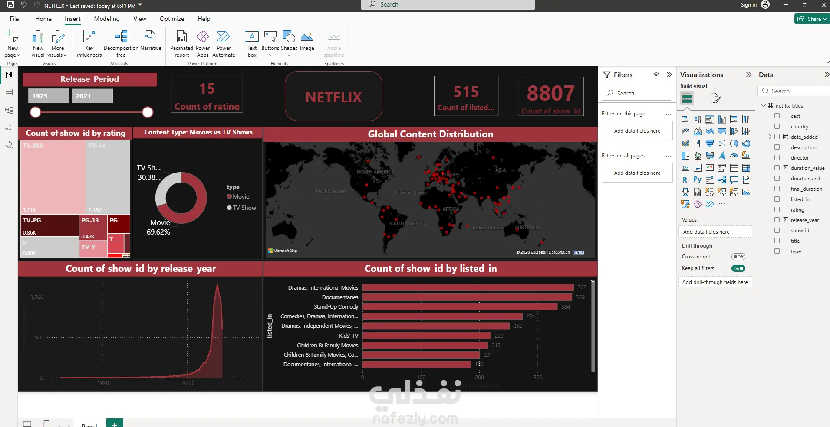The image size is (830, 427).
Task: Check the cast field checkbox
Action: [777, 116]
